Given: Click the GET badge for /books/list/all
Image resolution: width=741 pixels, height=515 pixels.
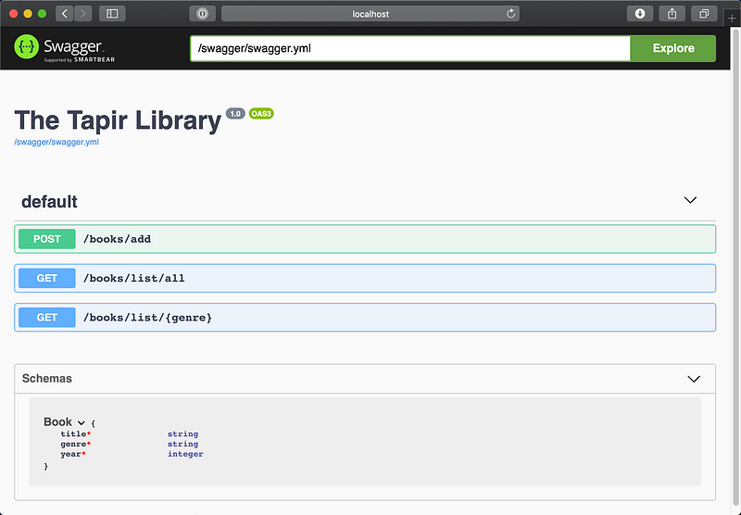Looking at the screenshot, I should coord(47,278).
